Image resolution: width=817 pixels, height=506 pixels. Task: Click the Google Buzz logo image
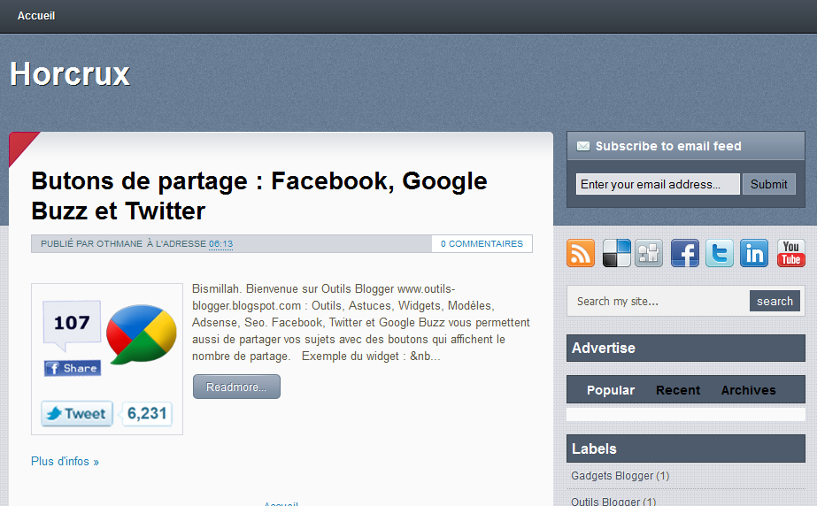point(142,334)
